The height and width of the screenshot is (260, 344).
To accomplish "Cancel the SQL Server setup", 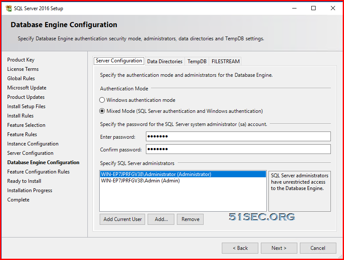I will coord(318,248).
